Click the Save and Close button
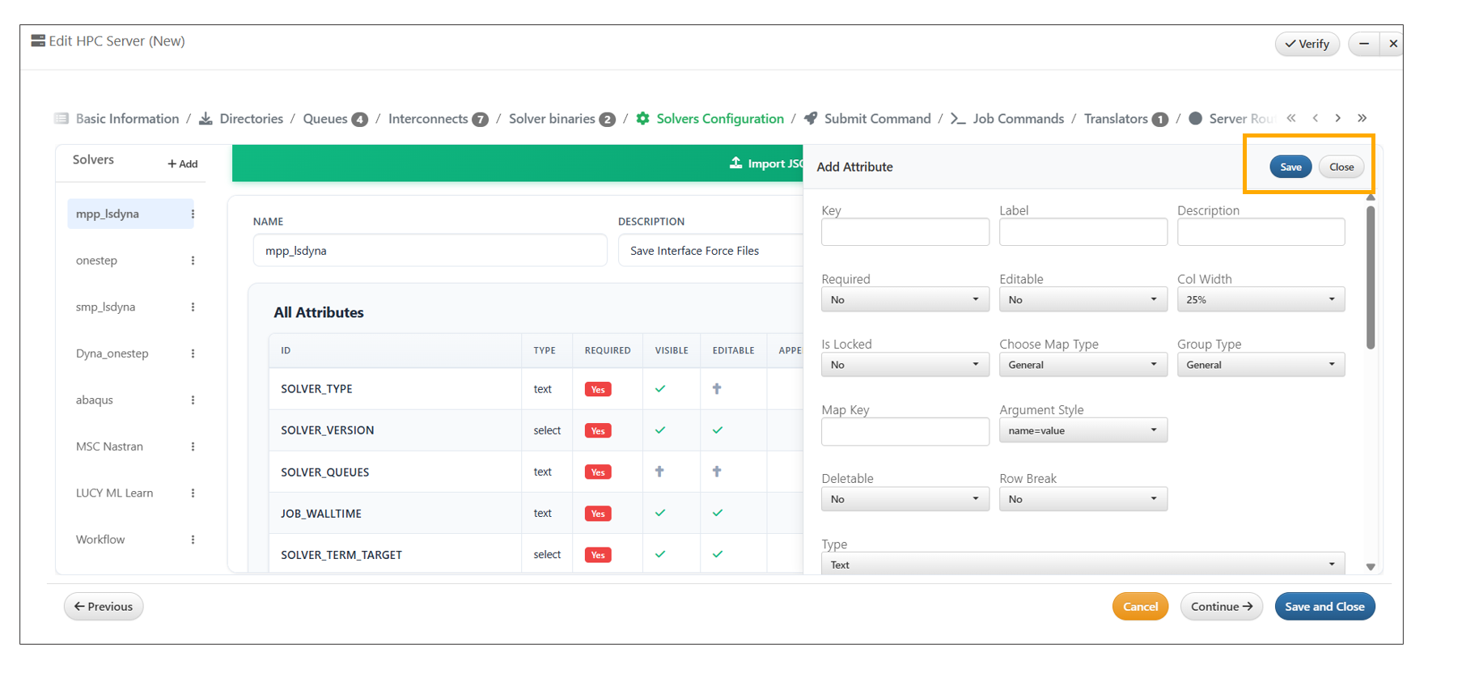Image resolution: width=1462 pixels, height=673 pixels. [x=1324, y=607]
